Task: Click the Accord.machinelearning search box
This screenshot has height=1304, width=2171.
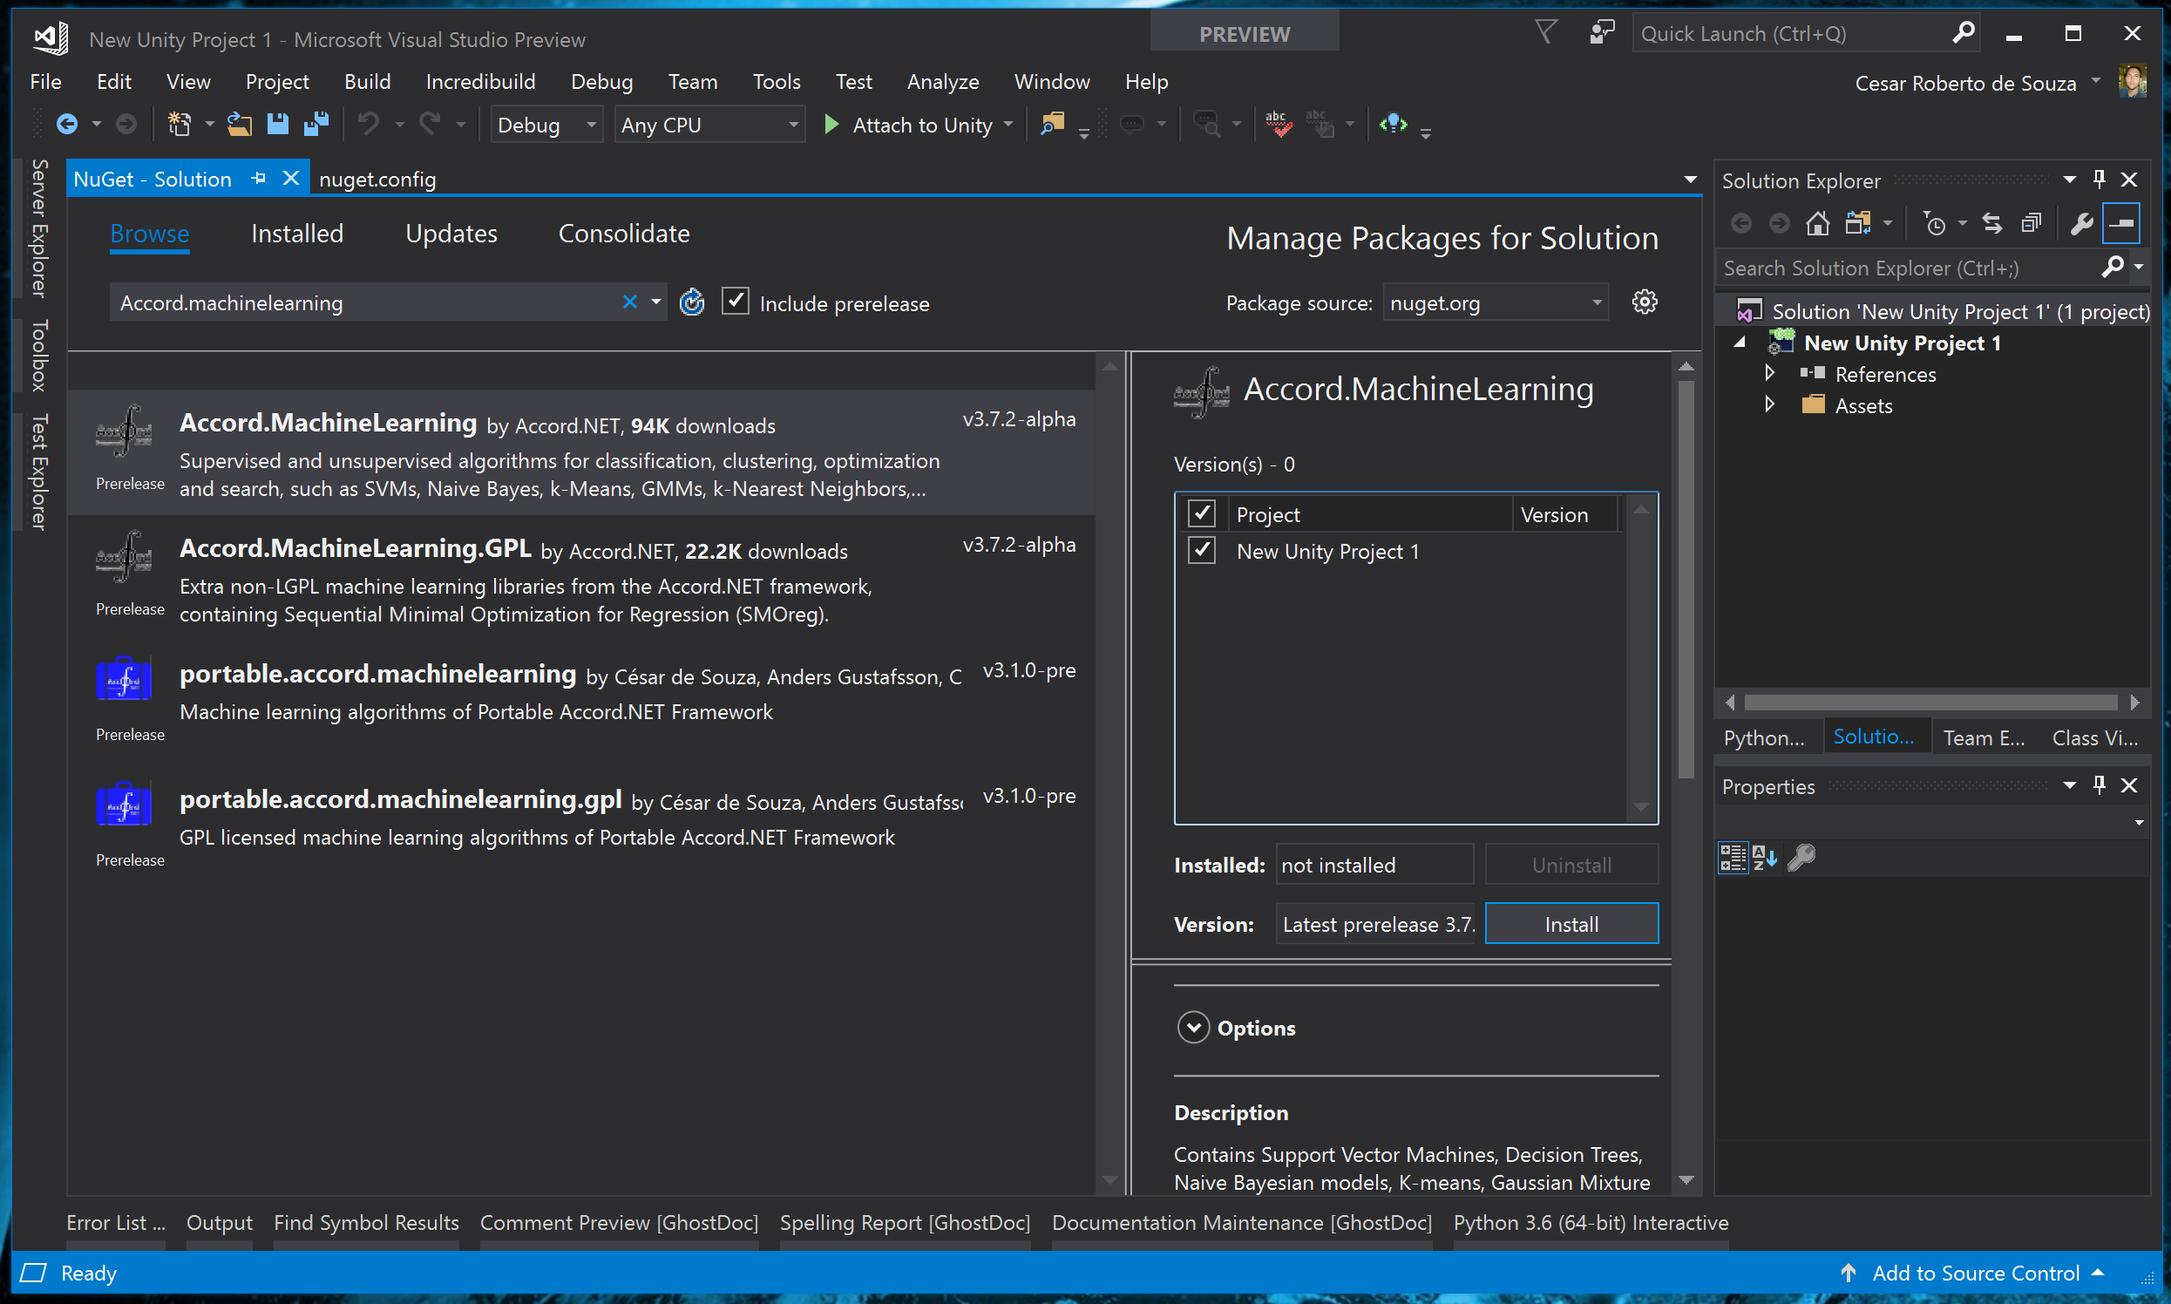Action: 367,303
